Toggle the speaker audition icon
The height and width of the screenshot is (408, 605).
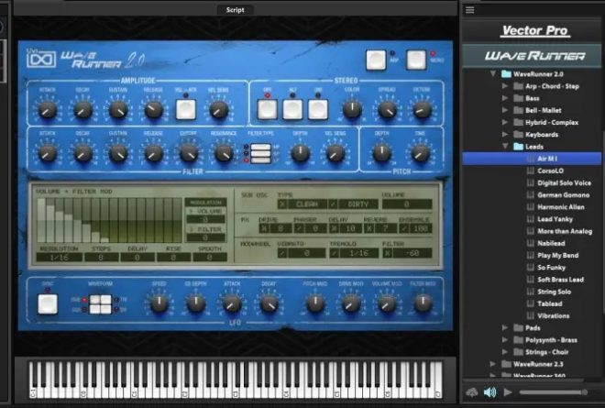[490, 392]
